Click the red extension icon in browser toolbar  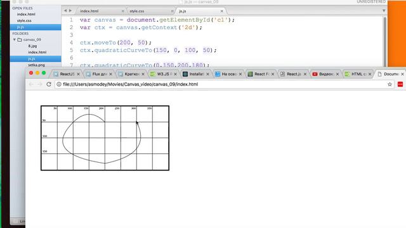tap(400, 84)
